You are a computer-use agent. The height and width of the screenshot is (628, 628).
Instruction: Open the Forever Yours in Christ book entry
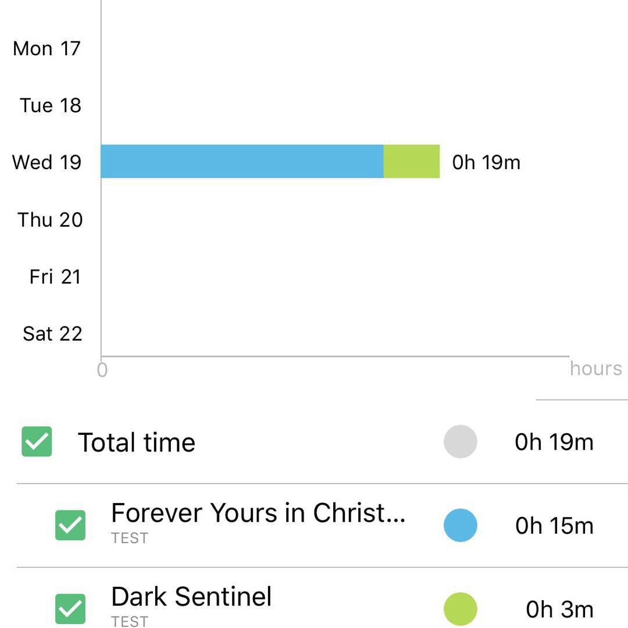click(258, 513)
